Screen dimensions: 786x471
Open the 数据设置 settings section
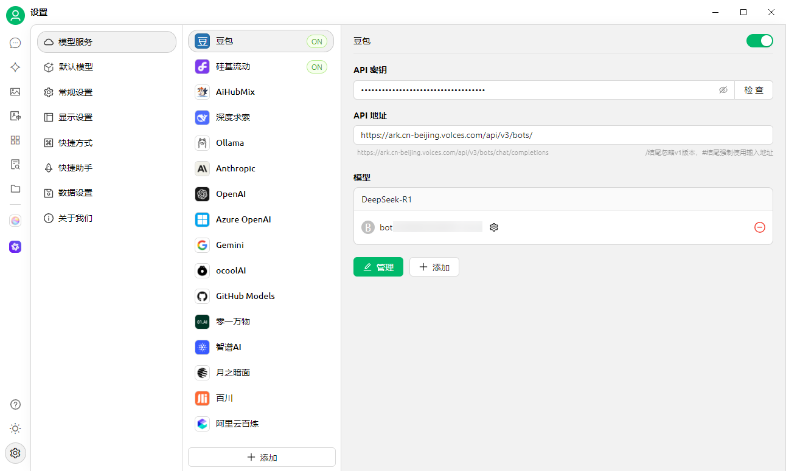coord(106,193)
